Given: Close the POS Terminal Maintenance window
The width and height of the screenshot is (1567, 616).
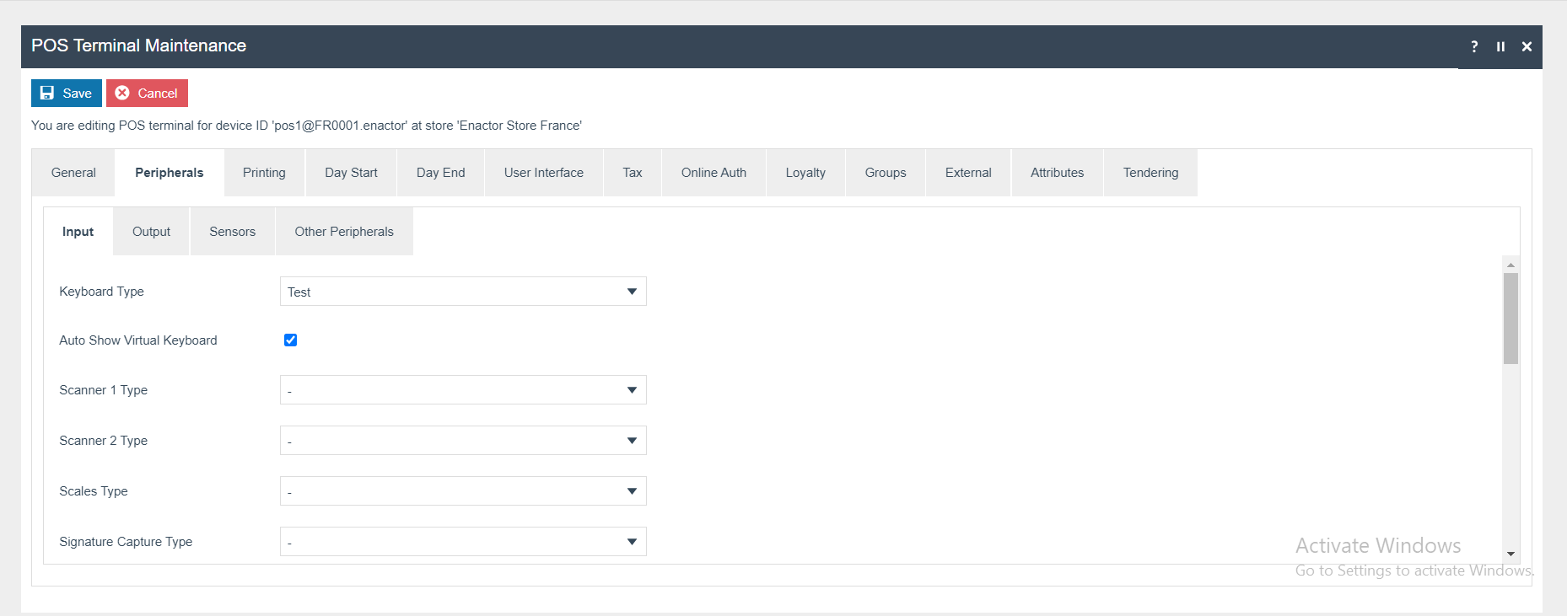Looking at the screenshot, I should click(1527, 46).
